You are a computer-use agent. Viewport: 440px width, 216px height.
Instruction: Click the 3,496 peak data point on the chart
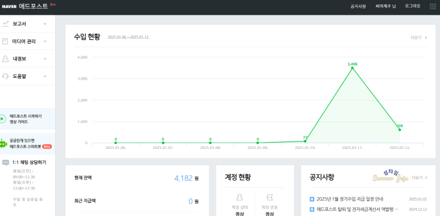click(352, 68)
